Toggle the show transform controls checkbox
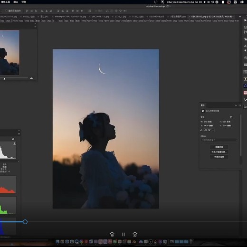 point(7,11)
